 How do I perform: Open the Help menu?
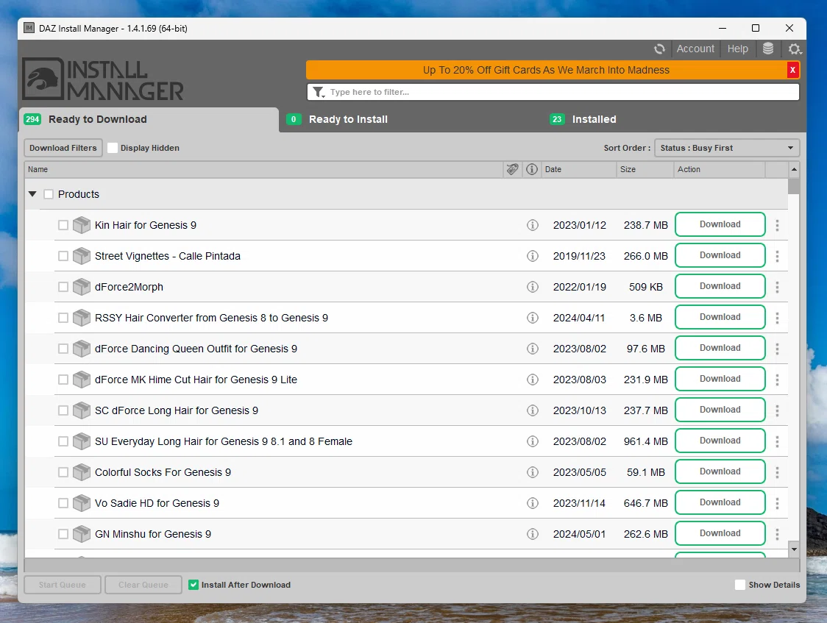pyautogui.click(x=737, y=49)
